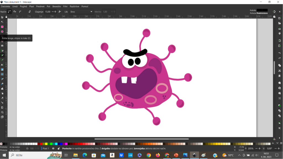The width and height of the screenshot is (283, 159).
Task: Click the Glajenje value field 15,00
Action: coord(48,12)
